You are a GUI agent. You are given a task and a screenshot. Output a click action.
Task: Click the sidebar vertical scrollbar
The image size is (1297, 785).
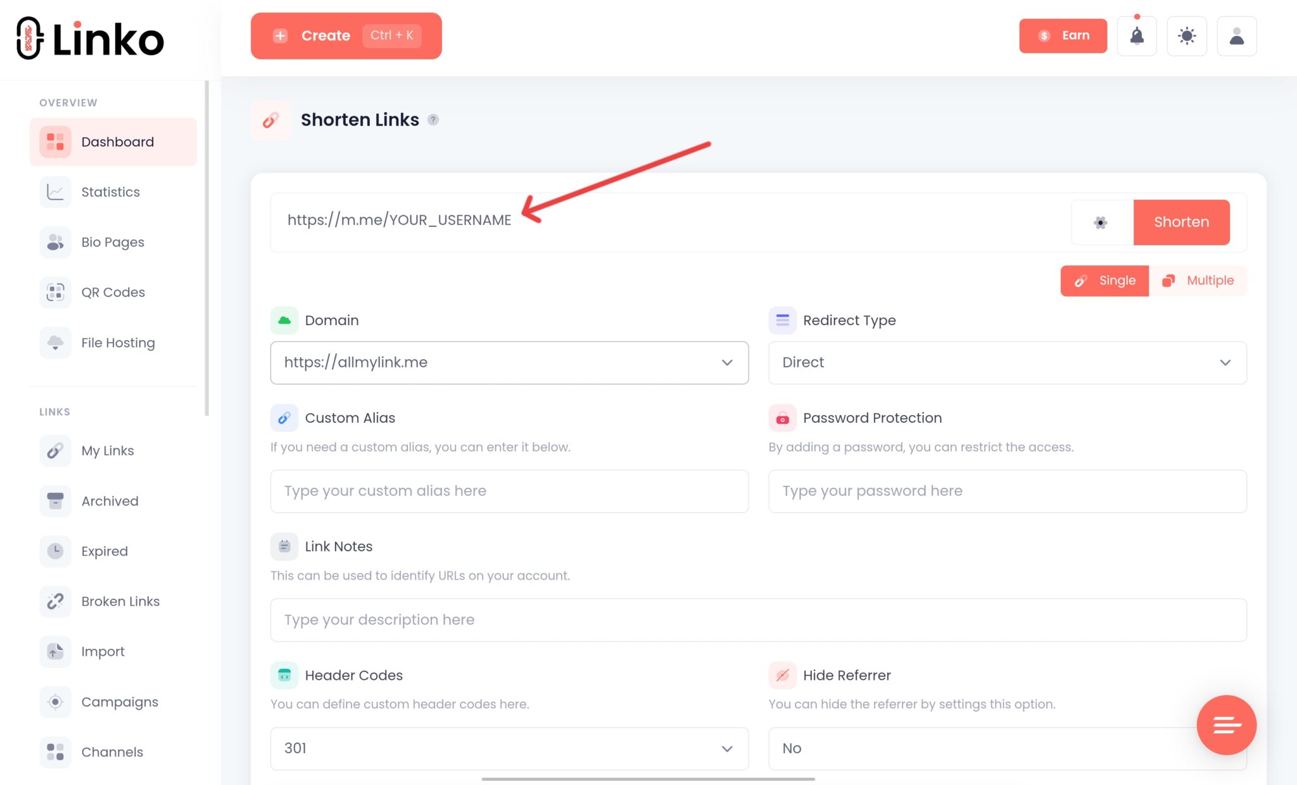click(x=206, y=248)
